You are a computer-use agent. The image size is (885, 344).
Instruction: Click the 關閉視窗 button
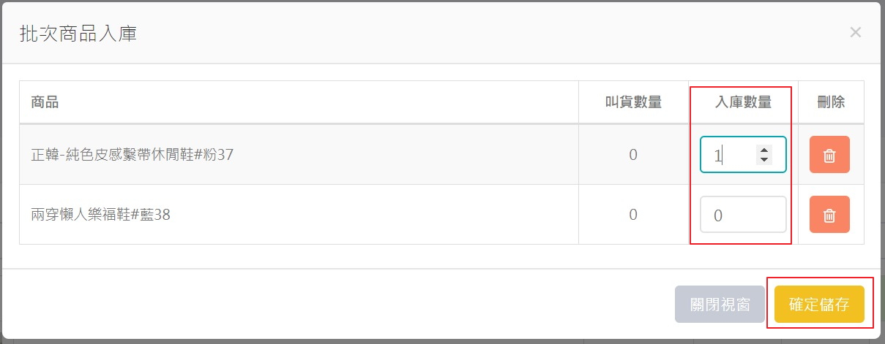click(x=720, y=304)
